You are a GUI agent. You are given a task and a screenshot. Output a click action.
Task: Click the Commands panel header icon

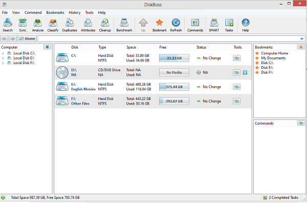pyautogui.click(x=301, y=123)
